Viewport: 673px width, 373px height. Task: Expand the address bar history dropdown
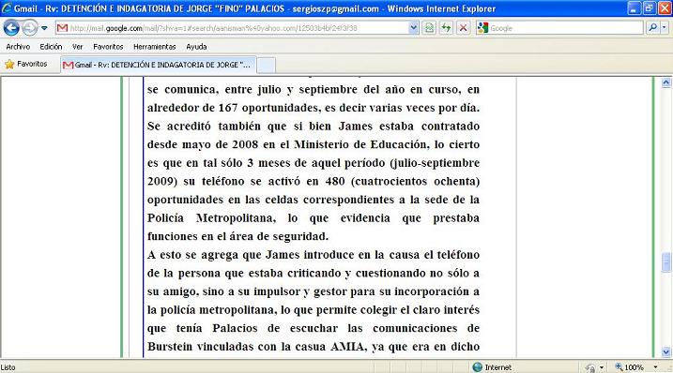coord(413,28)
